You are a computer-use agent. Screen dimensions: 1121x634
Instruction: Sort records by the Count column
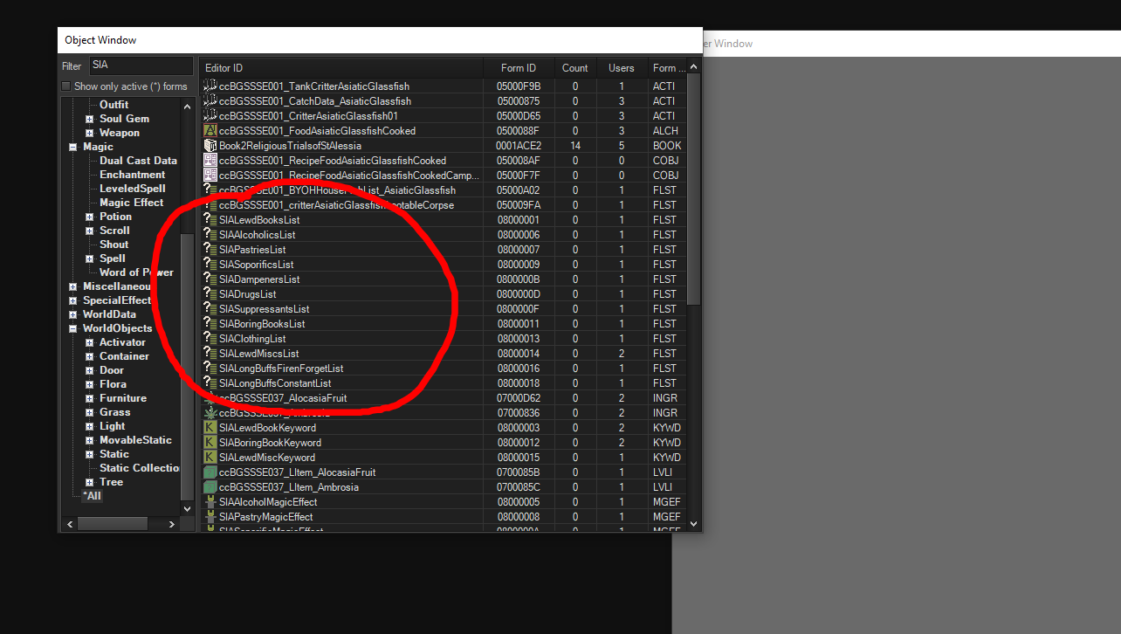click(574, 67)
